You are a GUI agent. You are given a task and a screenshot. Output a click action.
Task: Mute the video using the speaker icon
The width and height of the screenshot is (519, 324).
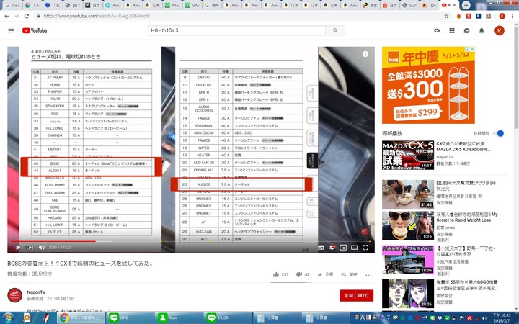(x=41, y=247)
